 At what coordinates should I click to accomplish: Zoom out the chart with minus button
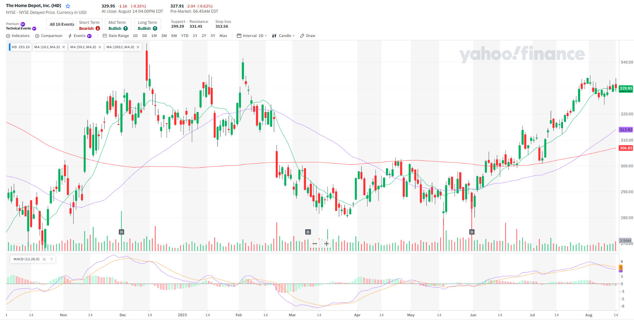pyautogui.click(x=315, y=244)
